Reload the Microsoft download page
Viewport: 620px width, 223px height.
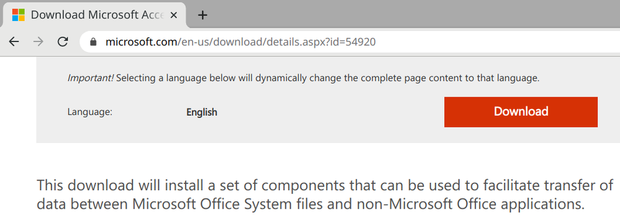click(x=63, y=42)
